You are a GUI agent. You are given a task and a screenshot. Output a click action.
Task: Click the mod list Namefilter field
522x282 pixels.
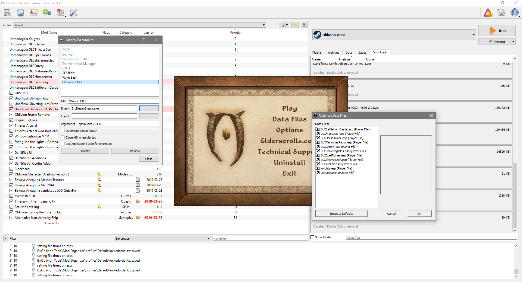pos(260,239)
